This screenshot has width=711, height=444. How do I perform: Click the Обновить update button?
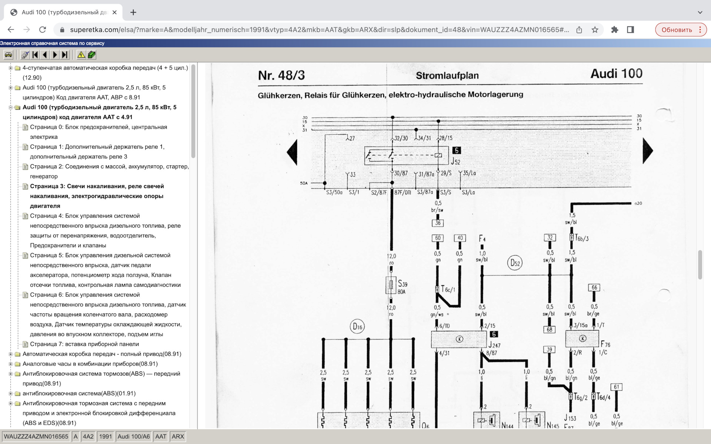click(677, 30)
